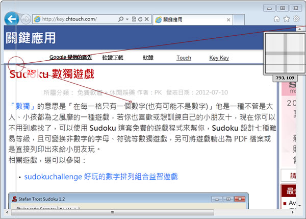Viewport: 306px width, 219px height.
Task: Click the horizontal scrollbar left arrow
Action: coord(7,212)
